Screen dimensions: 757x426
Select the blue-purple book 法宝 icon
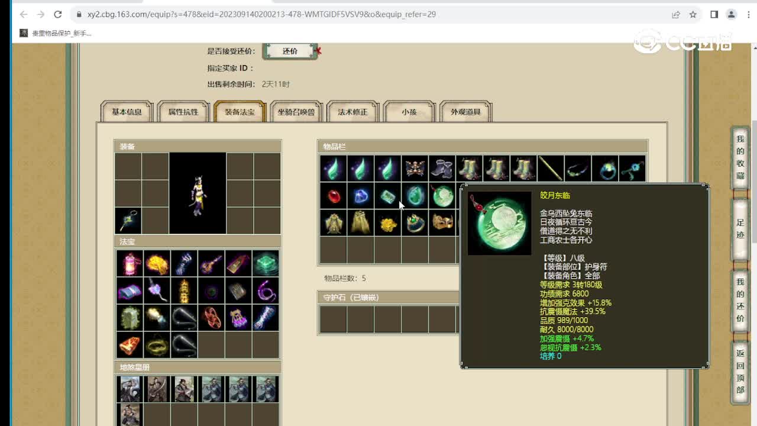pyautogui.click(x=130, y=291)
